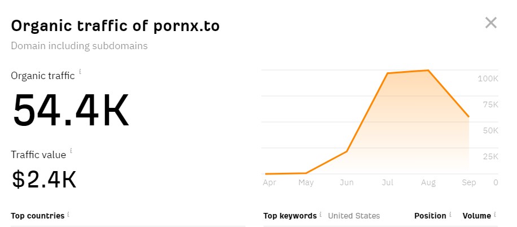Click the Position column header

tap(430, 216)
